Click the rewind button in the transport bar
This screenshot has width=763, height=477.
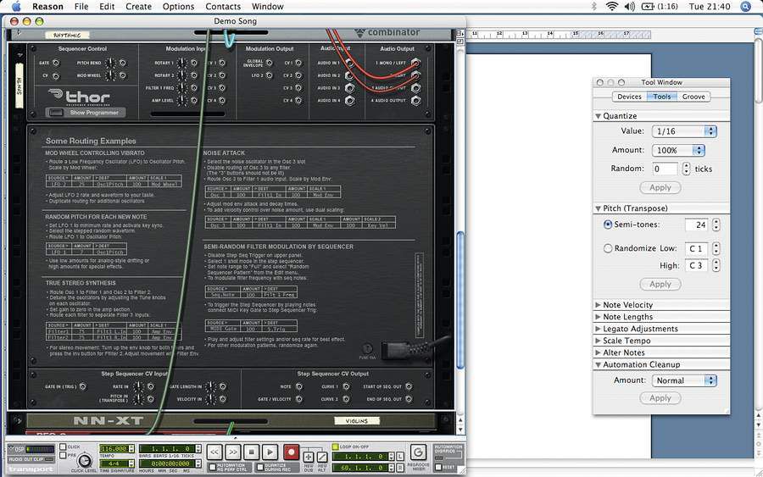(214, 452)
